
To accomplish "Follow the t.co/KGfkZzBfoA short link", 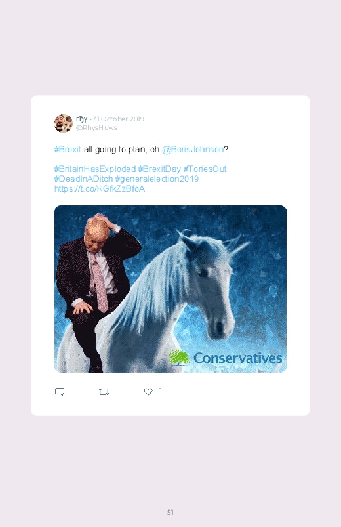I will (100, 188).
